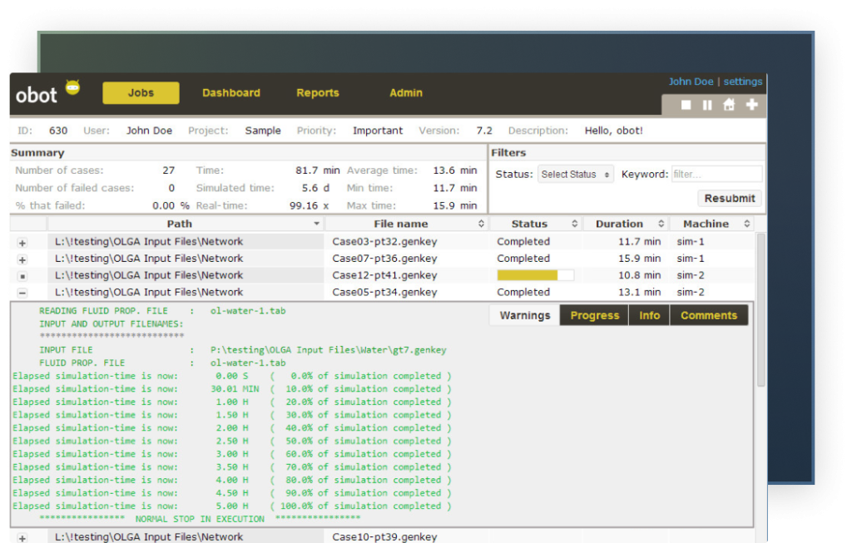
Task: Click the Keyword filter input field
Action: click(716, 175)
